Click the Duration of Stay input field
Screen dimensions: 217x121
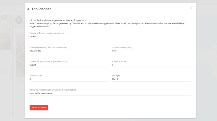pyautogui.click(x=151, y=51)
